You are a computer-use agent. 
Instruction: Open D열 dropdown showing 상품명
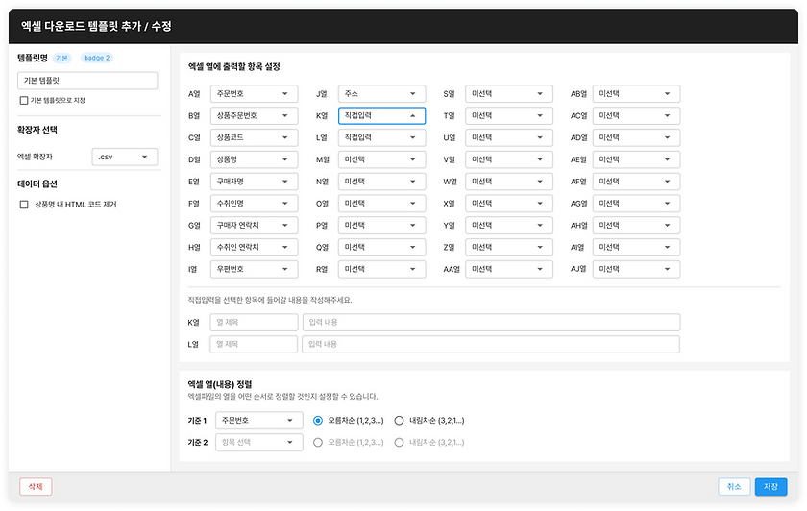(x=255, y=159)
